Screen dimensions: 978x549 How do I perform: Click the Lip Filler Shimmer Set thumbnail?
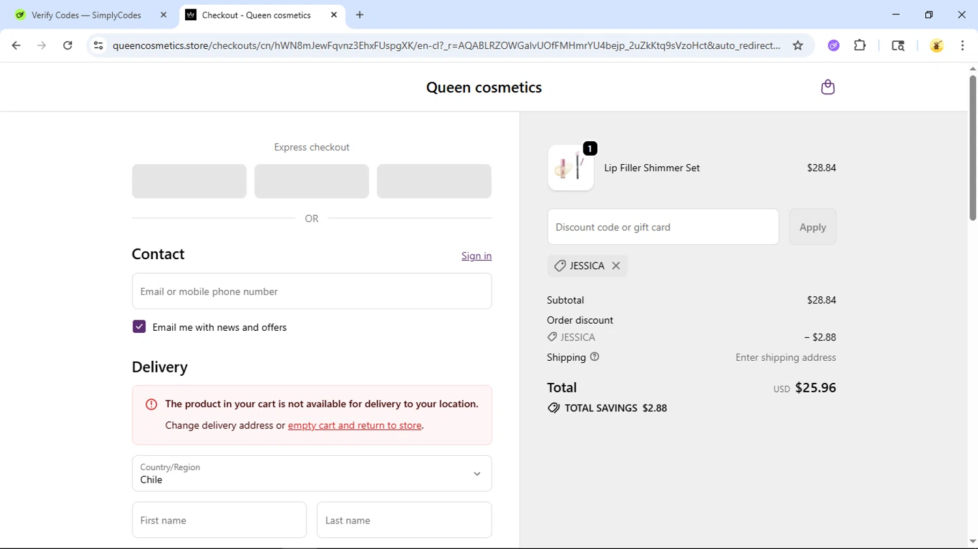[x=570, y=168]
